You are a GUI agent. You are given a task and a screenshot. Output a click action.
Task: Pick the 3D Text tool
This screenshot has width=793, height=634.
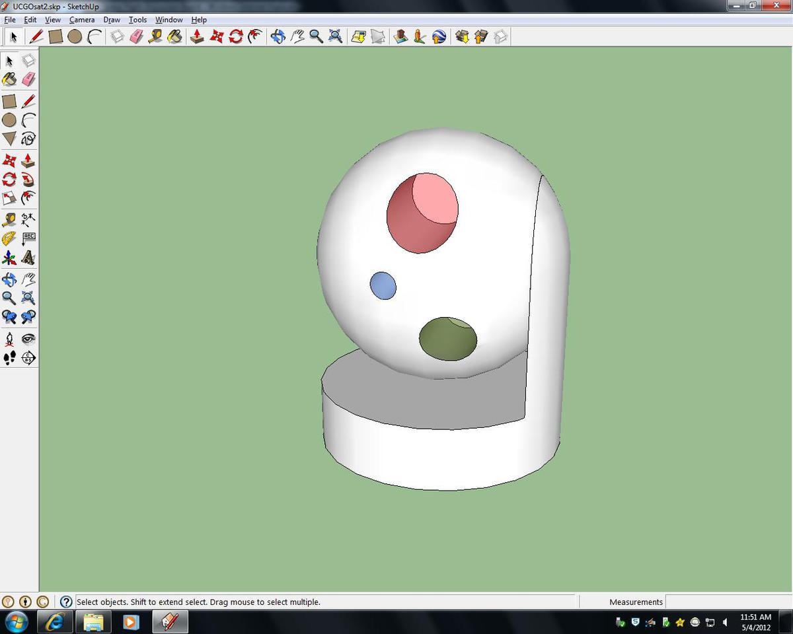[28, 258]
